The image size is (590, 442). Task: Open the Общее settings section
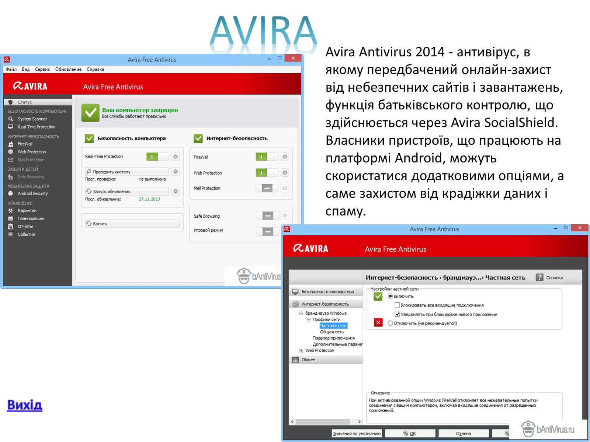pyautogui.click(x=326, y=360)
